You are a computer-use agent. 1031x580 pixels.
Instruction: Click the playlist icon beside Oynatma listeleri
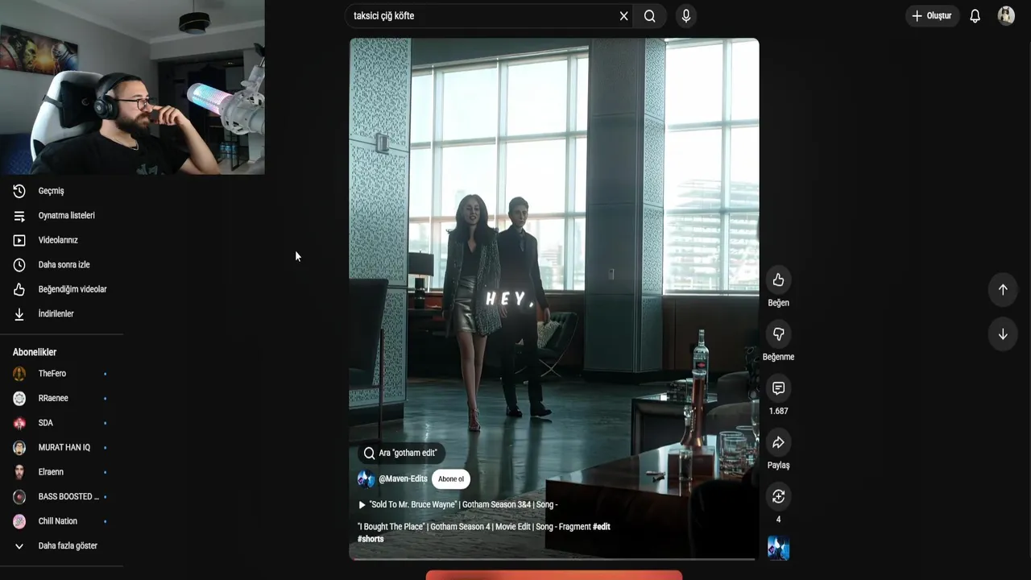click(x=19, y=215)
